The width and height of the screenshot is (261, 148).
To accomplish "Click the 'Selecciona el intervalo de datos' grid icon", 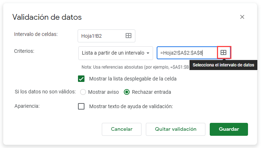I will click(223, 52).
